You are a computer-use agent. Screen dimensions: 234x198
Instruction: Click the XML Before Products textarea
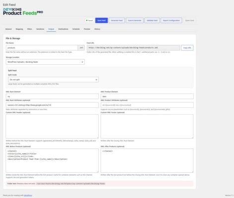(52, 160)
